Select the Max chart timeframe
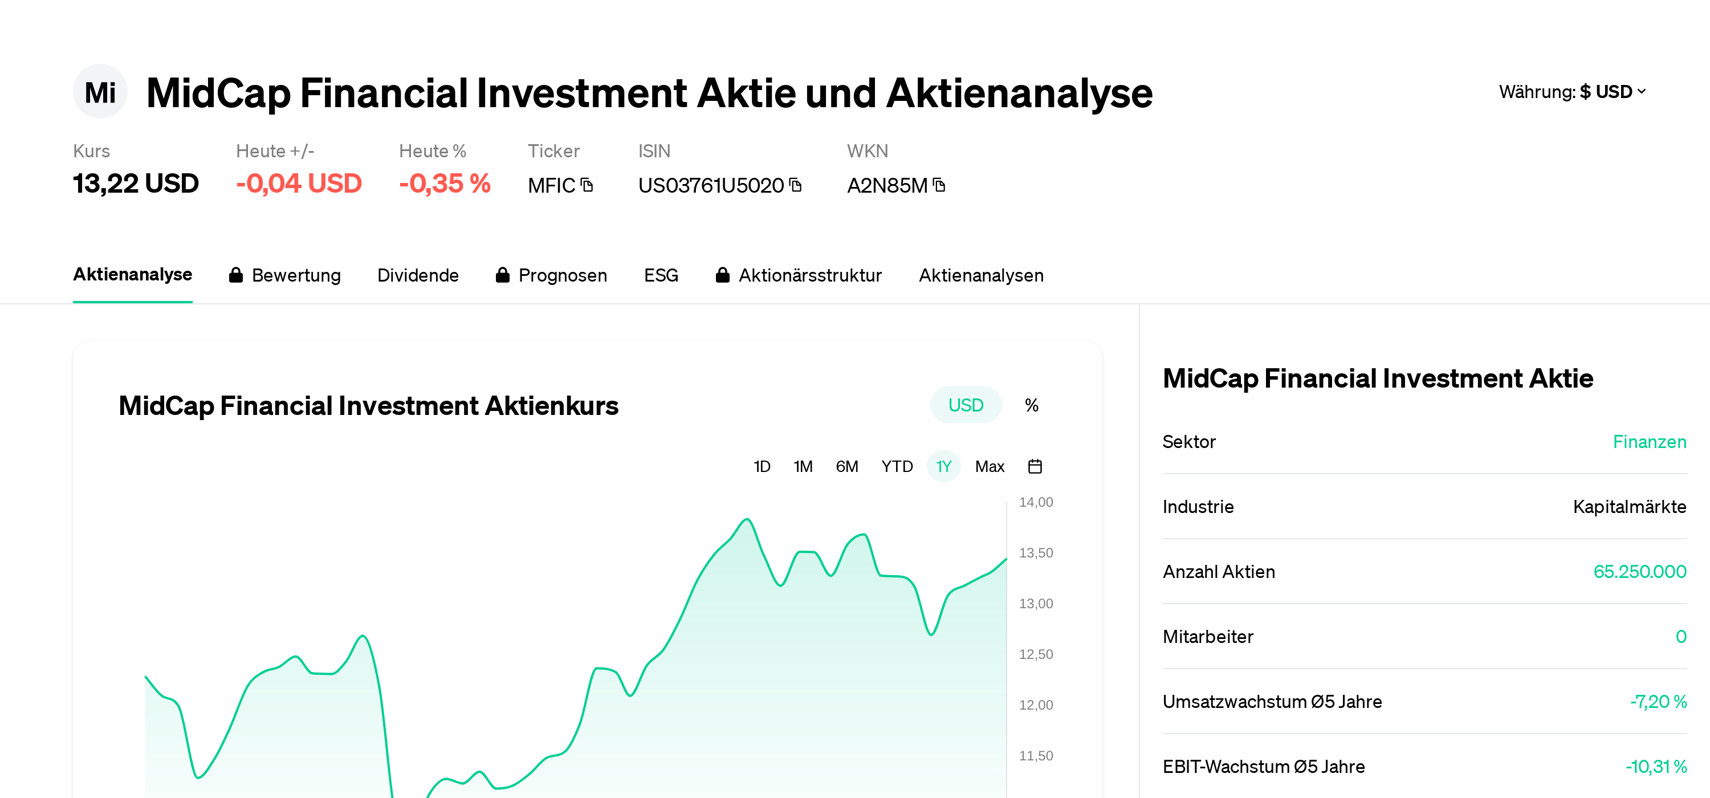This screenshot has height=798, width=1710. pyautogui.click(x=989, y=466)
